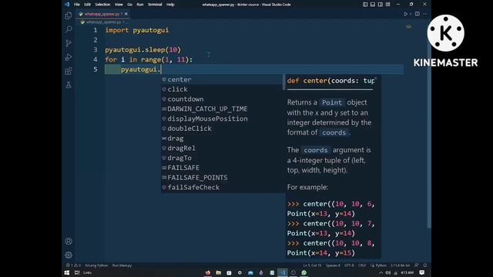493x277 pixels.
Task: Click line number 1 in gutter
Action: (96, 30)
